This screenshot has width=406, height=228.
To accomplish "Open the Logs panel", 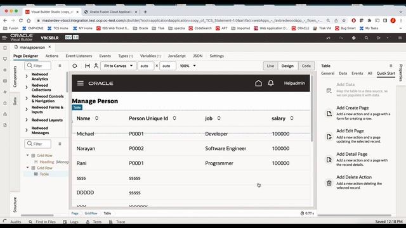I will pyautogui.click(x=71, y=222).
